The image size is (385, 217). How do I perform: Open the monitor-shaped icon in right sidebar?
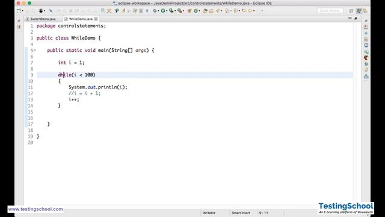(366, 46)
